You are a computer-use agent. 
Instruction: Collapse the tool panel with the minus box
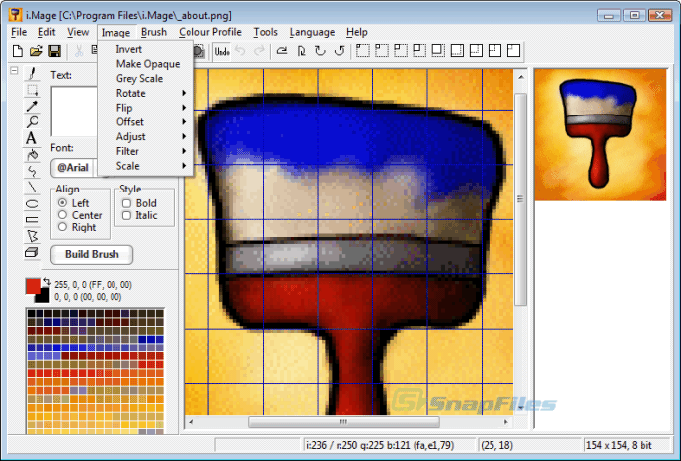tap(14, 70)
